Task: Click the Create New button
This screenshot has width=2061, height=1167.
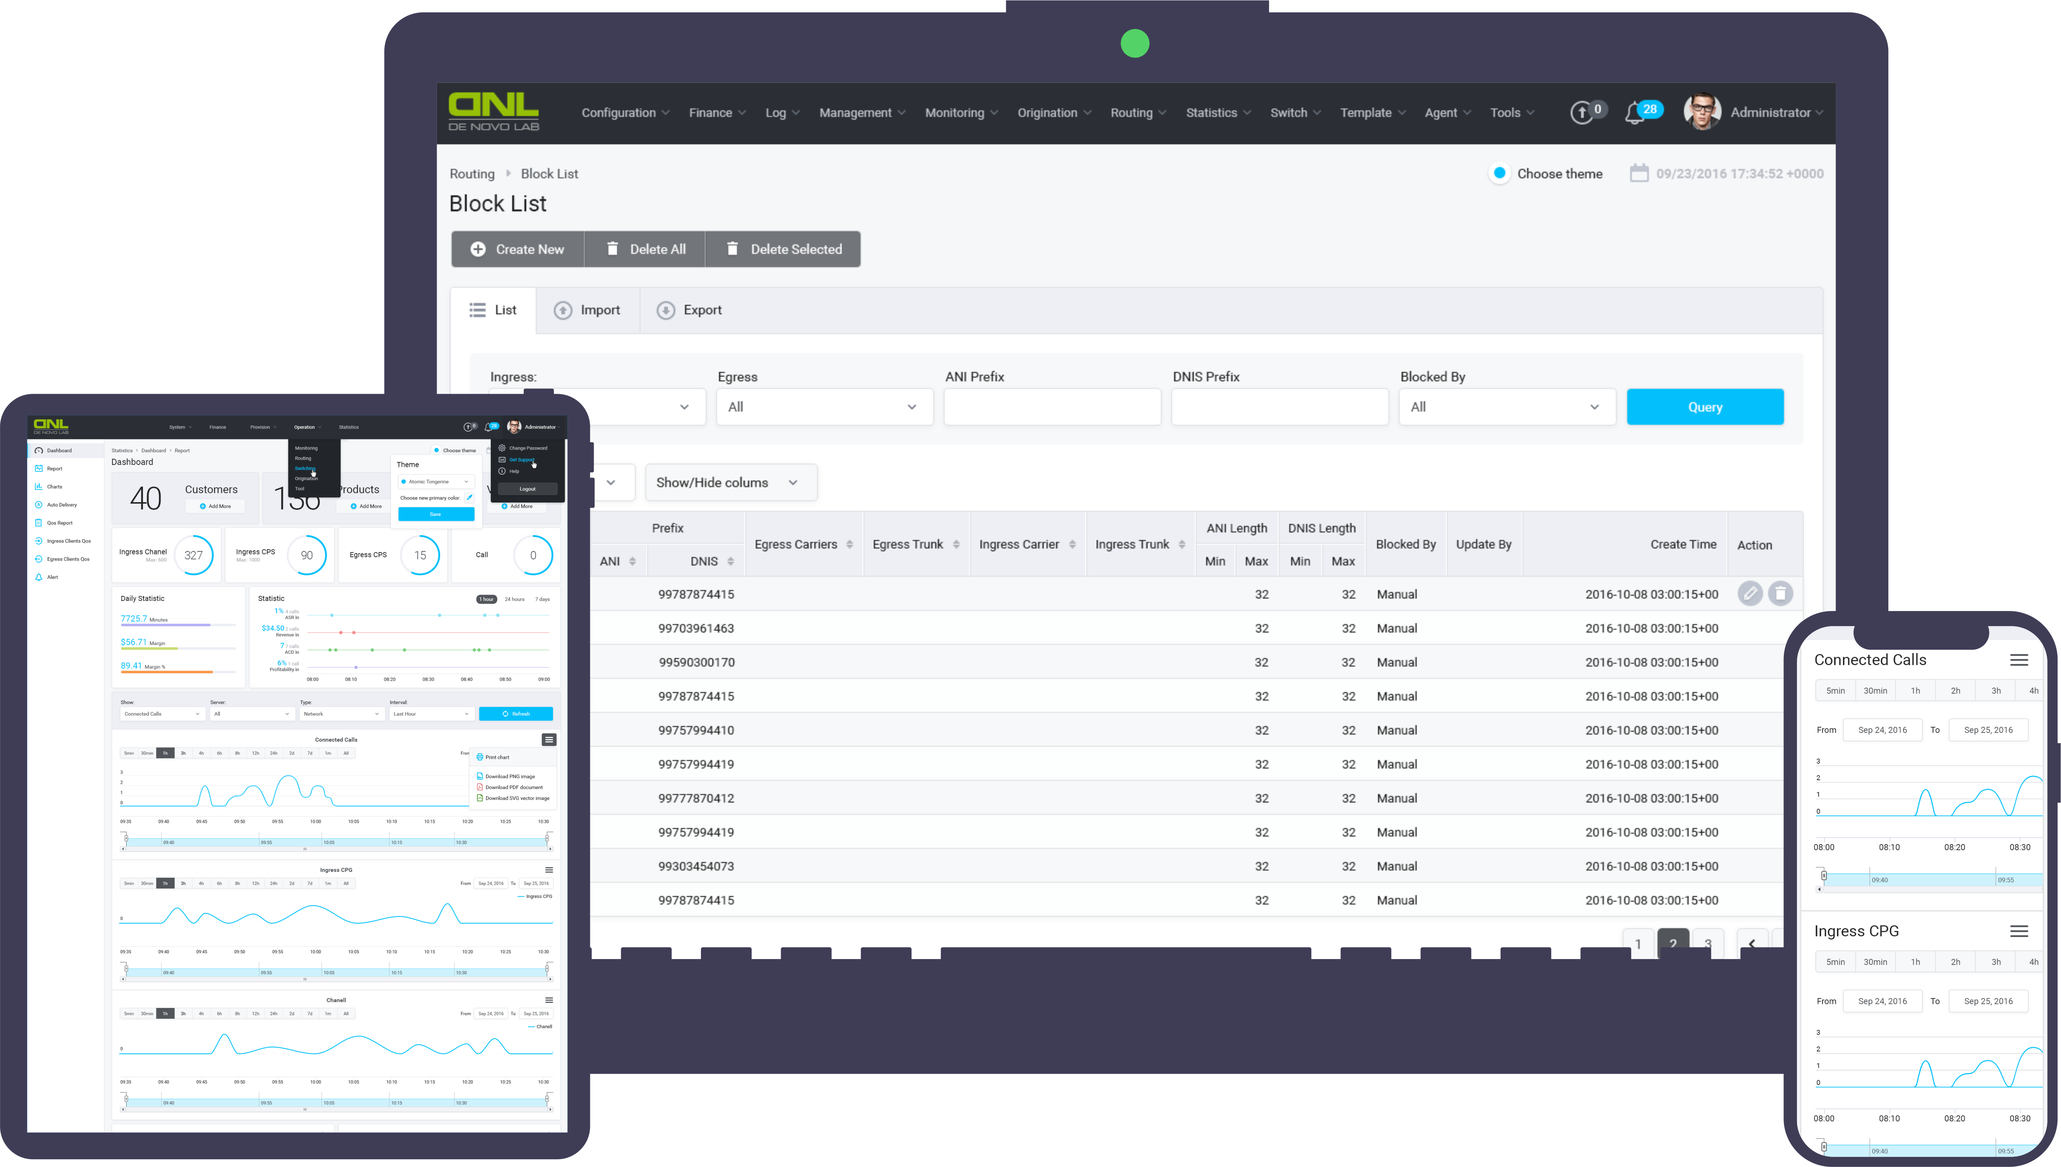Action: tap(517, 249)
